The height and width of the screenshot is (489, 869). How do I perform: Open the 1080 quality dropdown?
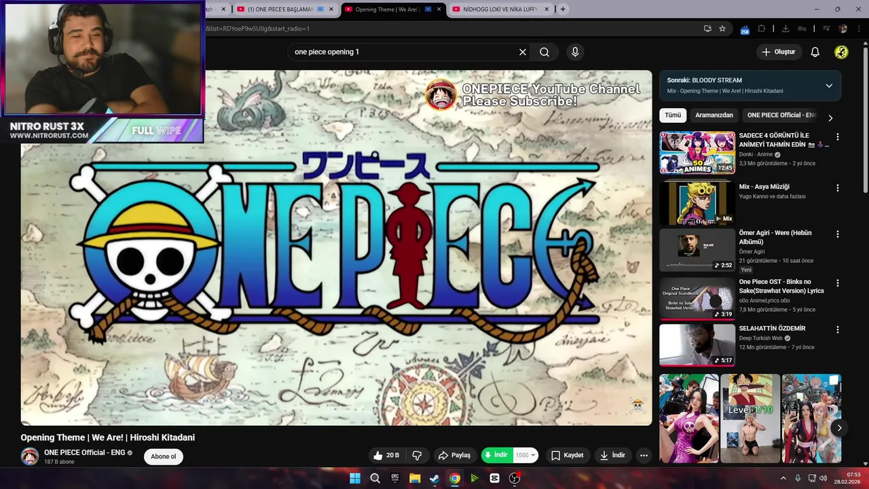pyautogui.click(x=525, y=455)
